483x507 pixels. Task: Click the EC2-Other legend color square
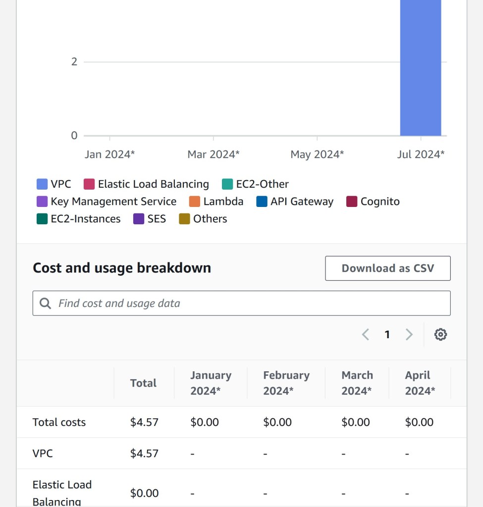coord(227,184)
